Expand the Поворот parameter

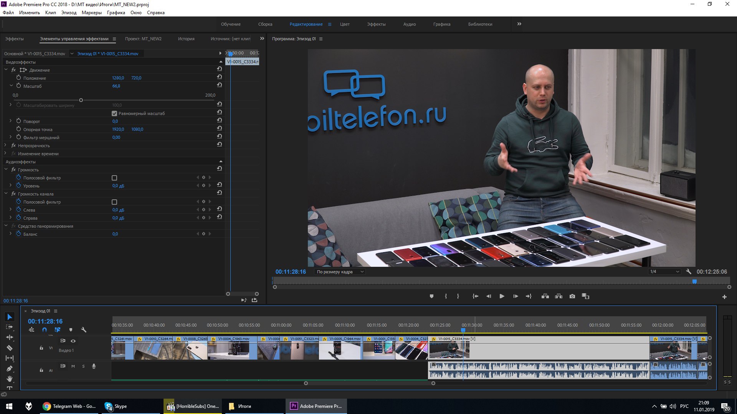pyautogui.click(x=11, y=121)
